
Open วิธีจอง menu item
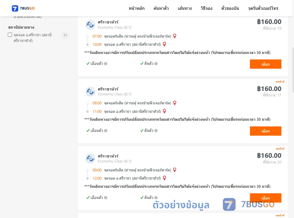coord(206,8)
